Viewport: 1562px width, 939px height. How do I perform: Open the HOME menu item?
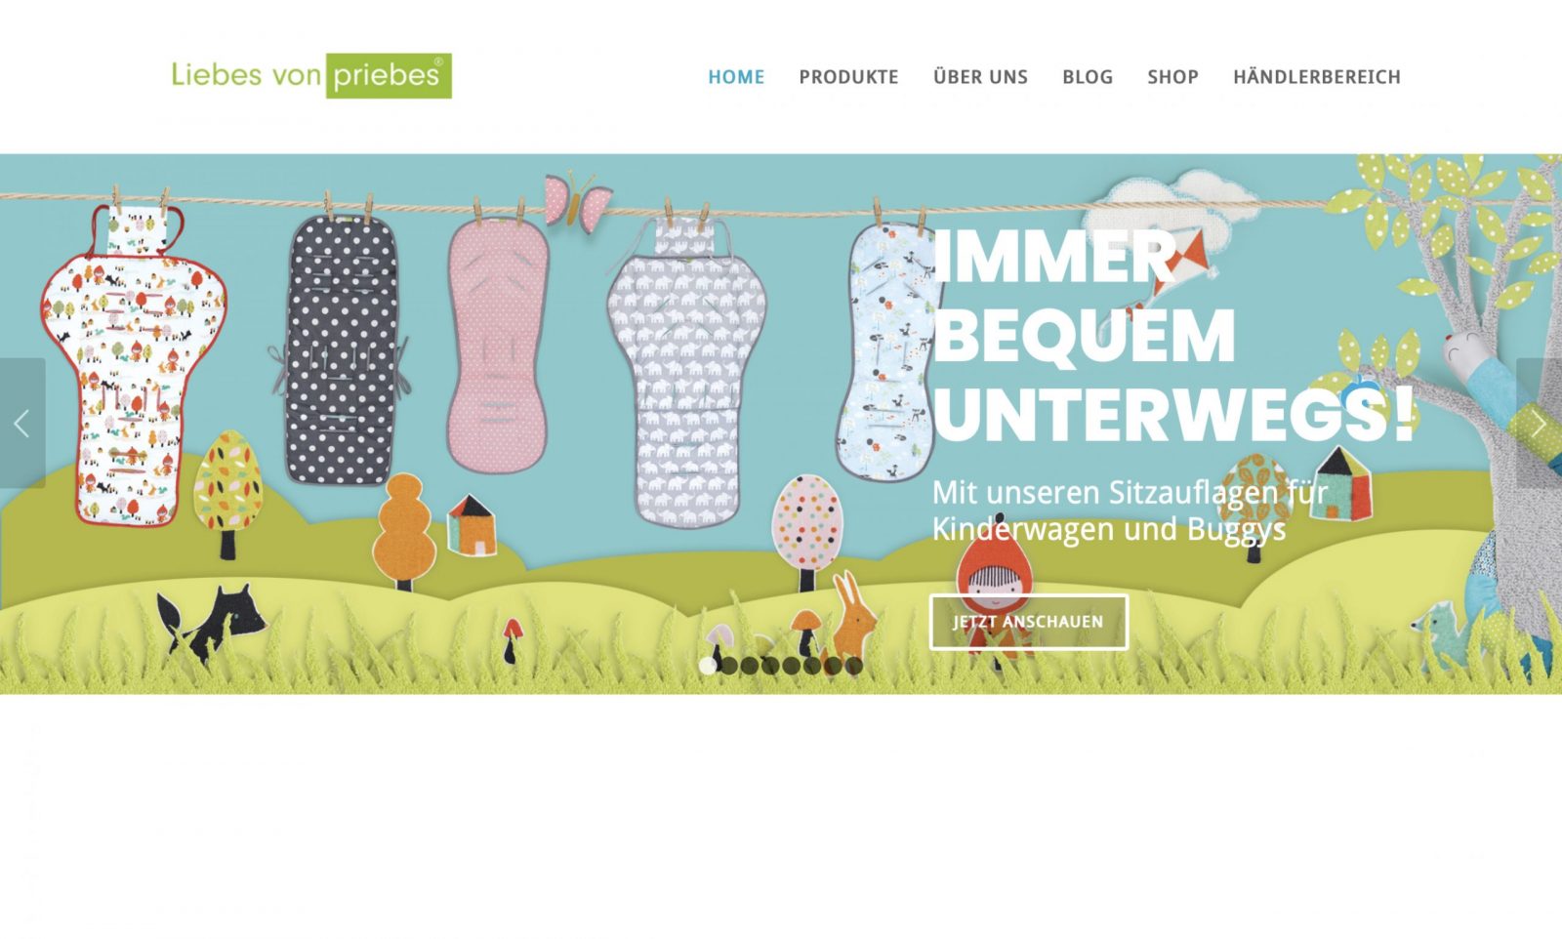736,77
